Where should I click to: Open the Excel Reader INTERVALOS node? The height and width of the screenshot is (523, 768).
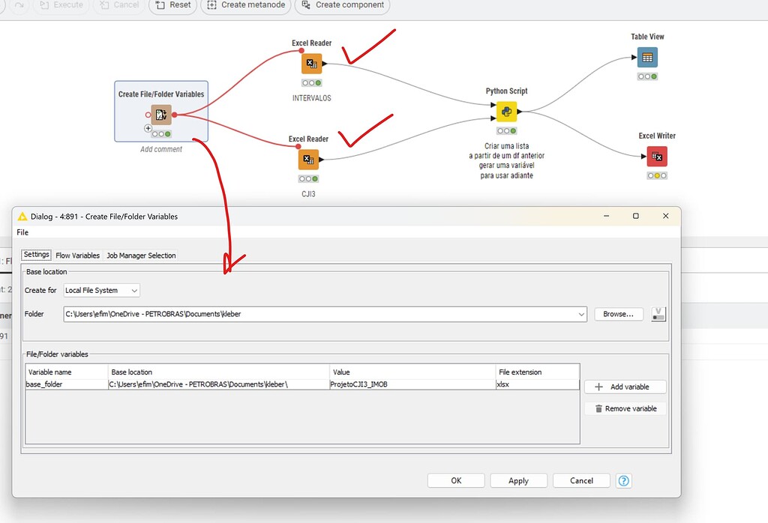(x=311, y=63)
